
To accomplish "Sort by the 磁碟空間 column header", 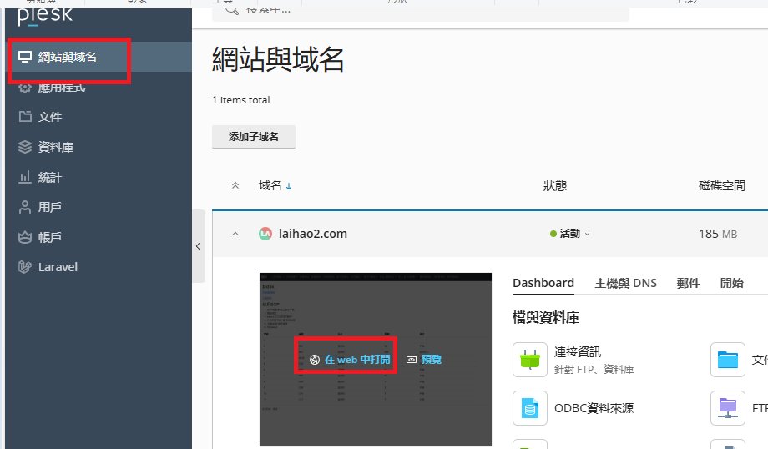I will pos(722,185).
